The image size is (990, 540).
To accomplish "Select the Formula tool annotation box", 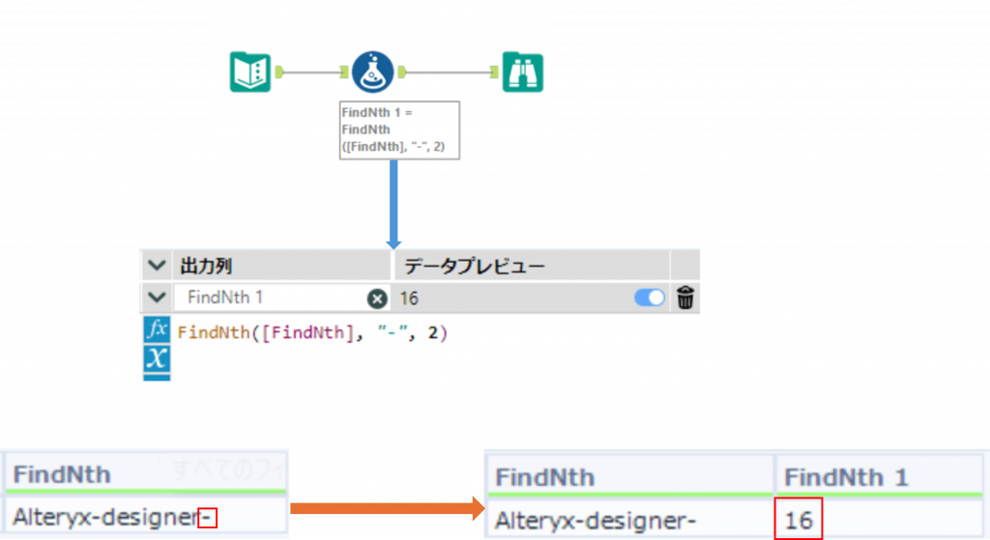I will 399,130.
